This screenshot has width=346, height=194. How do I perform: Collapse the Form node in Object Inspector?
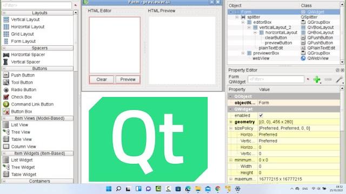click(x=231, y=12)
